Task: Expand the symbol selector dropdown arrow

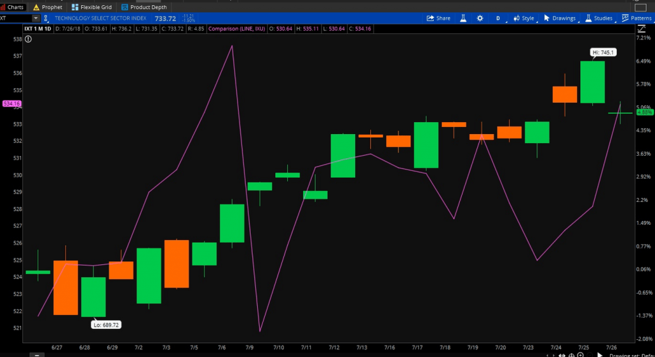Action: pos(36,19)
